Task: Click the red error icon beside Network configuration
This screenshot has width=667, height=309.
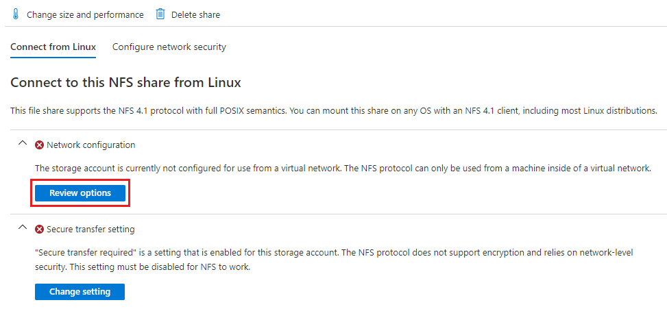Action: (40, 145)
